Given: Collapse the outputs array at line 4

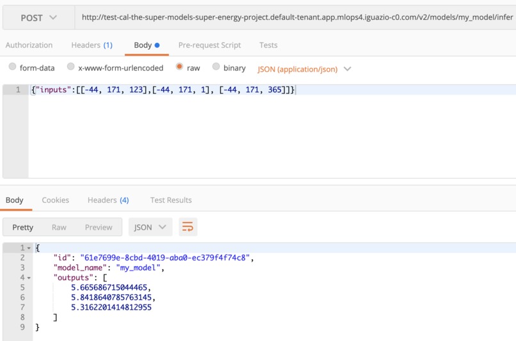Looking at the screenshot, I should [x=29, y=278].
